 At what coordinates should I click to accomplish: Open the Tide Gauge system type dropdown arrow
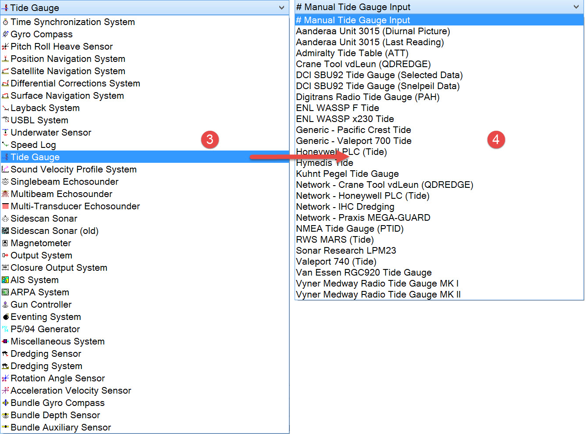[281, 8]
